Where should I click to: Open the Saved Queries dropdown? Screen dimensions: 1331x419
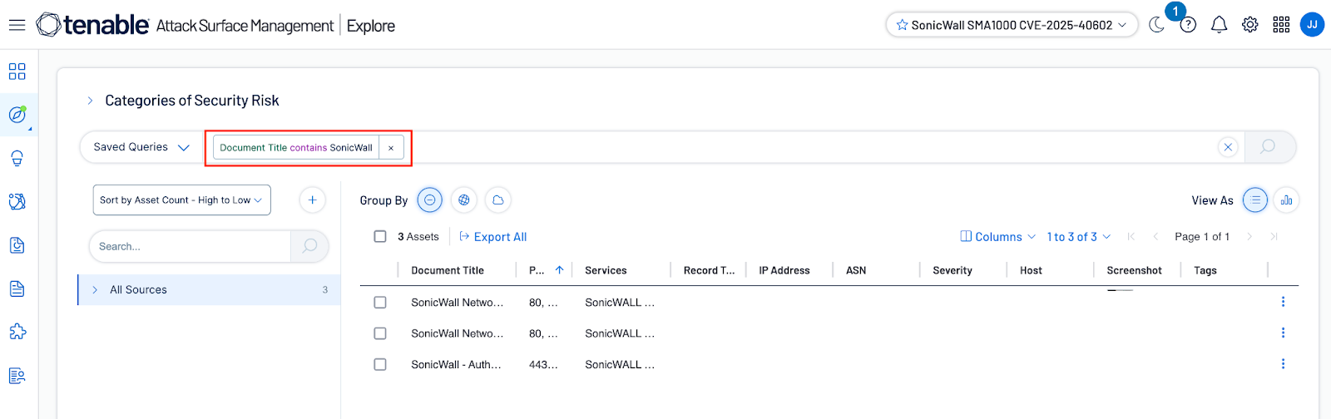point(141,147)
